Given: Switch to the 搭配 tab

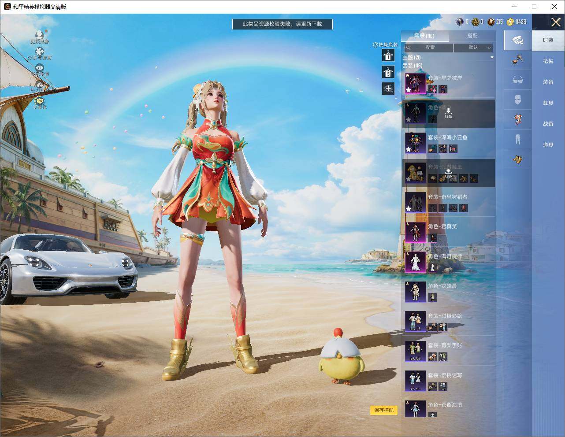Looking at the screenshot, I should pyautogui.click(x=472, y=36).
